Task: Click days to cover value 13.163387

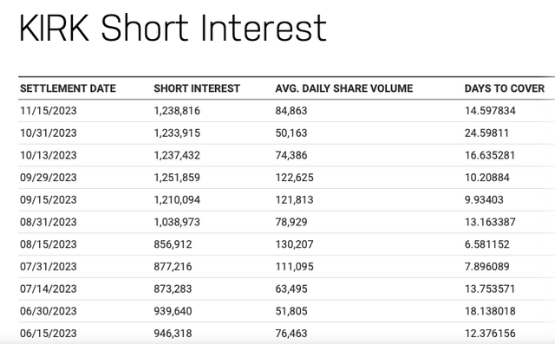Action: click(x=490, y=222)
